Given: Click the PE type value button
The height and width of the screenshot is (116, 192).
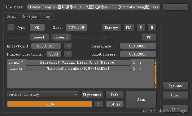Looking at the screenshot, I should tap(37, 28).
